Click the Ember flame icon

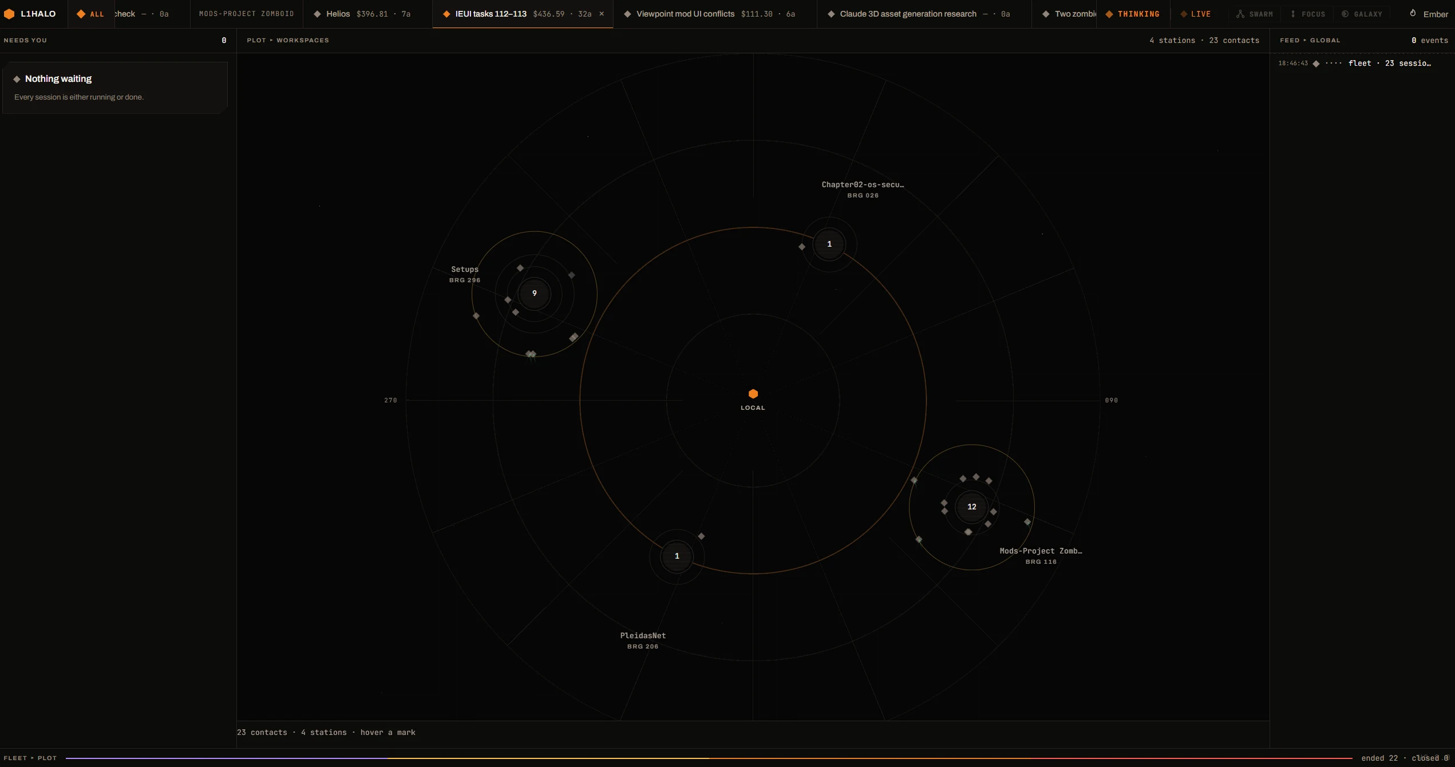click(x=1413, y=13)
